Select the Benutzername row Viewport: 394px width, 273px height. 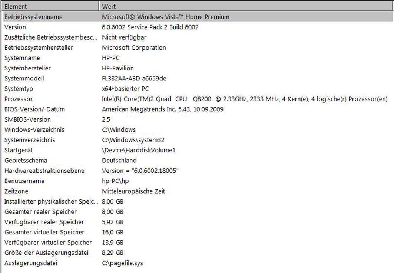click(24, 181)
